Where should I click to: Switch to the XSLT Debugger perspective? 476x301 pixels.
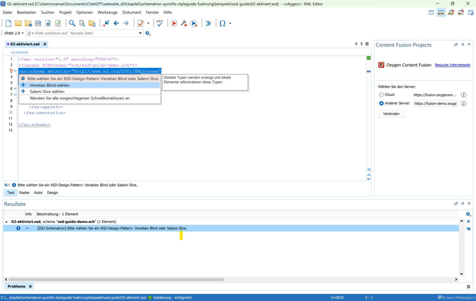(451, 13)
